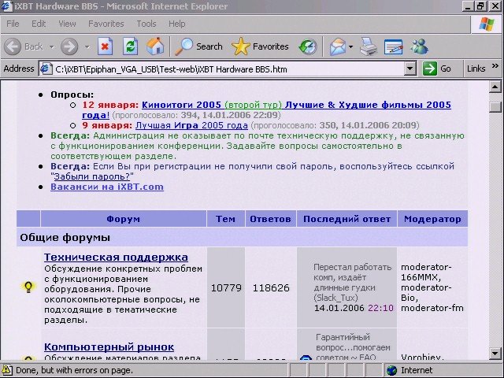Click the blue icon by Гарантийный вопрос
The height and width of the screenshot is (378, 504).
(x=306, y=358)
